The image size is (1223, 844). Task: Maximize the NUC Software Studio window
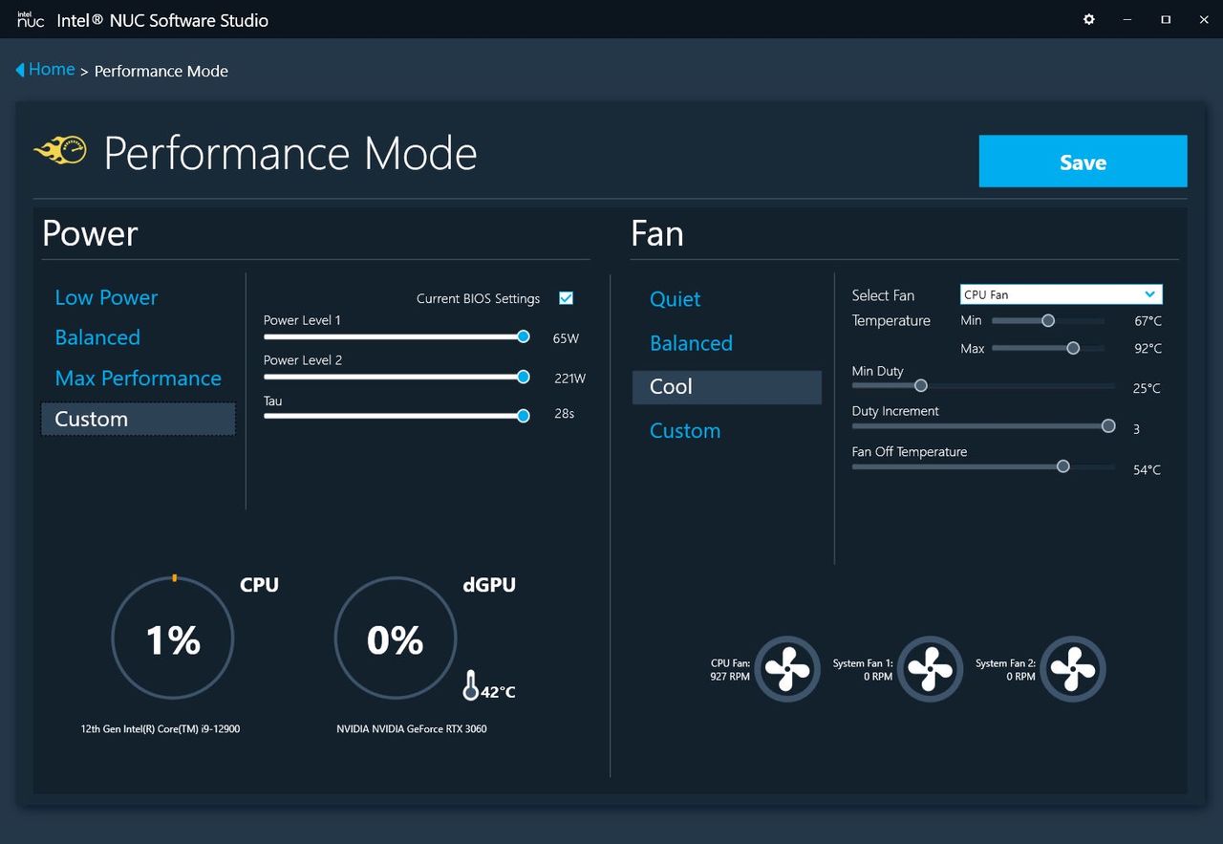[1166, 19]
